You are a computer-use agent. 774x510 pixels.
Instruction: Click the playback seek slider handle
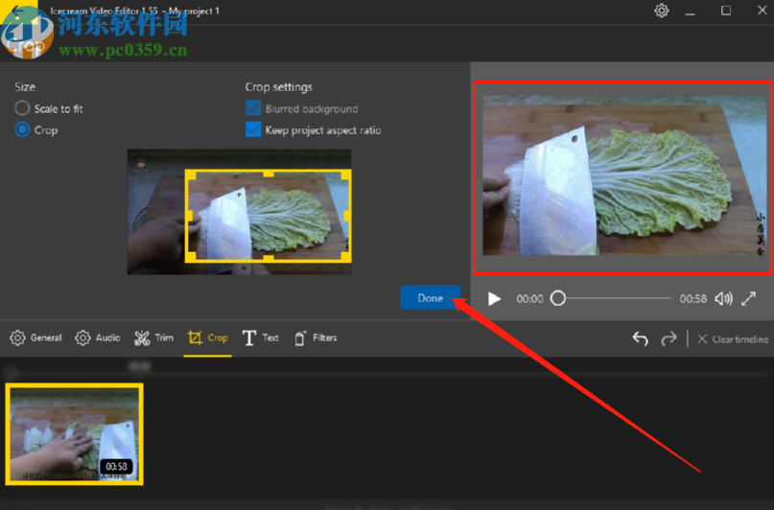click(558, 298)
